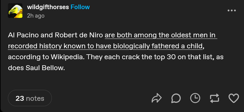Screen dimensions: 244x112
Task: Open the three-dot post options menu
Action: [x=232, y=10]
